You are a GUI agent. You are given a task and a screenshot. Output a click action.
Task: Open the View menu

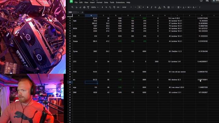click(86, 2)
